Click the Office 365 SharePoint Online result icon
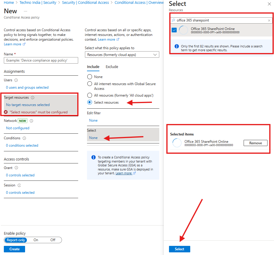The width and height of the screenshot is (274, 255). click(x=183, y=30)
